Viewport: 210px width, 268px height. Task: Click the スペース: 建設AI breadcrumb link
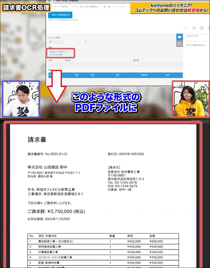[x=60, y=6]
